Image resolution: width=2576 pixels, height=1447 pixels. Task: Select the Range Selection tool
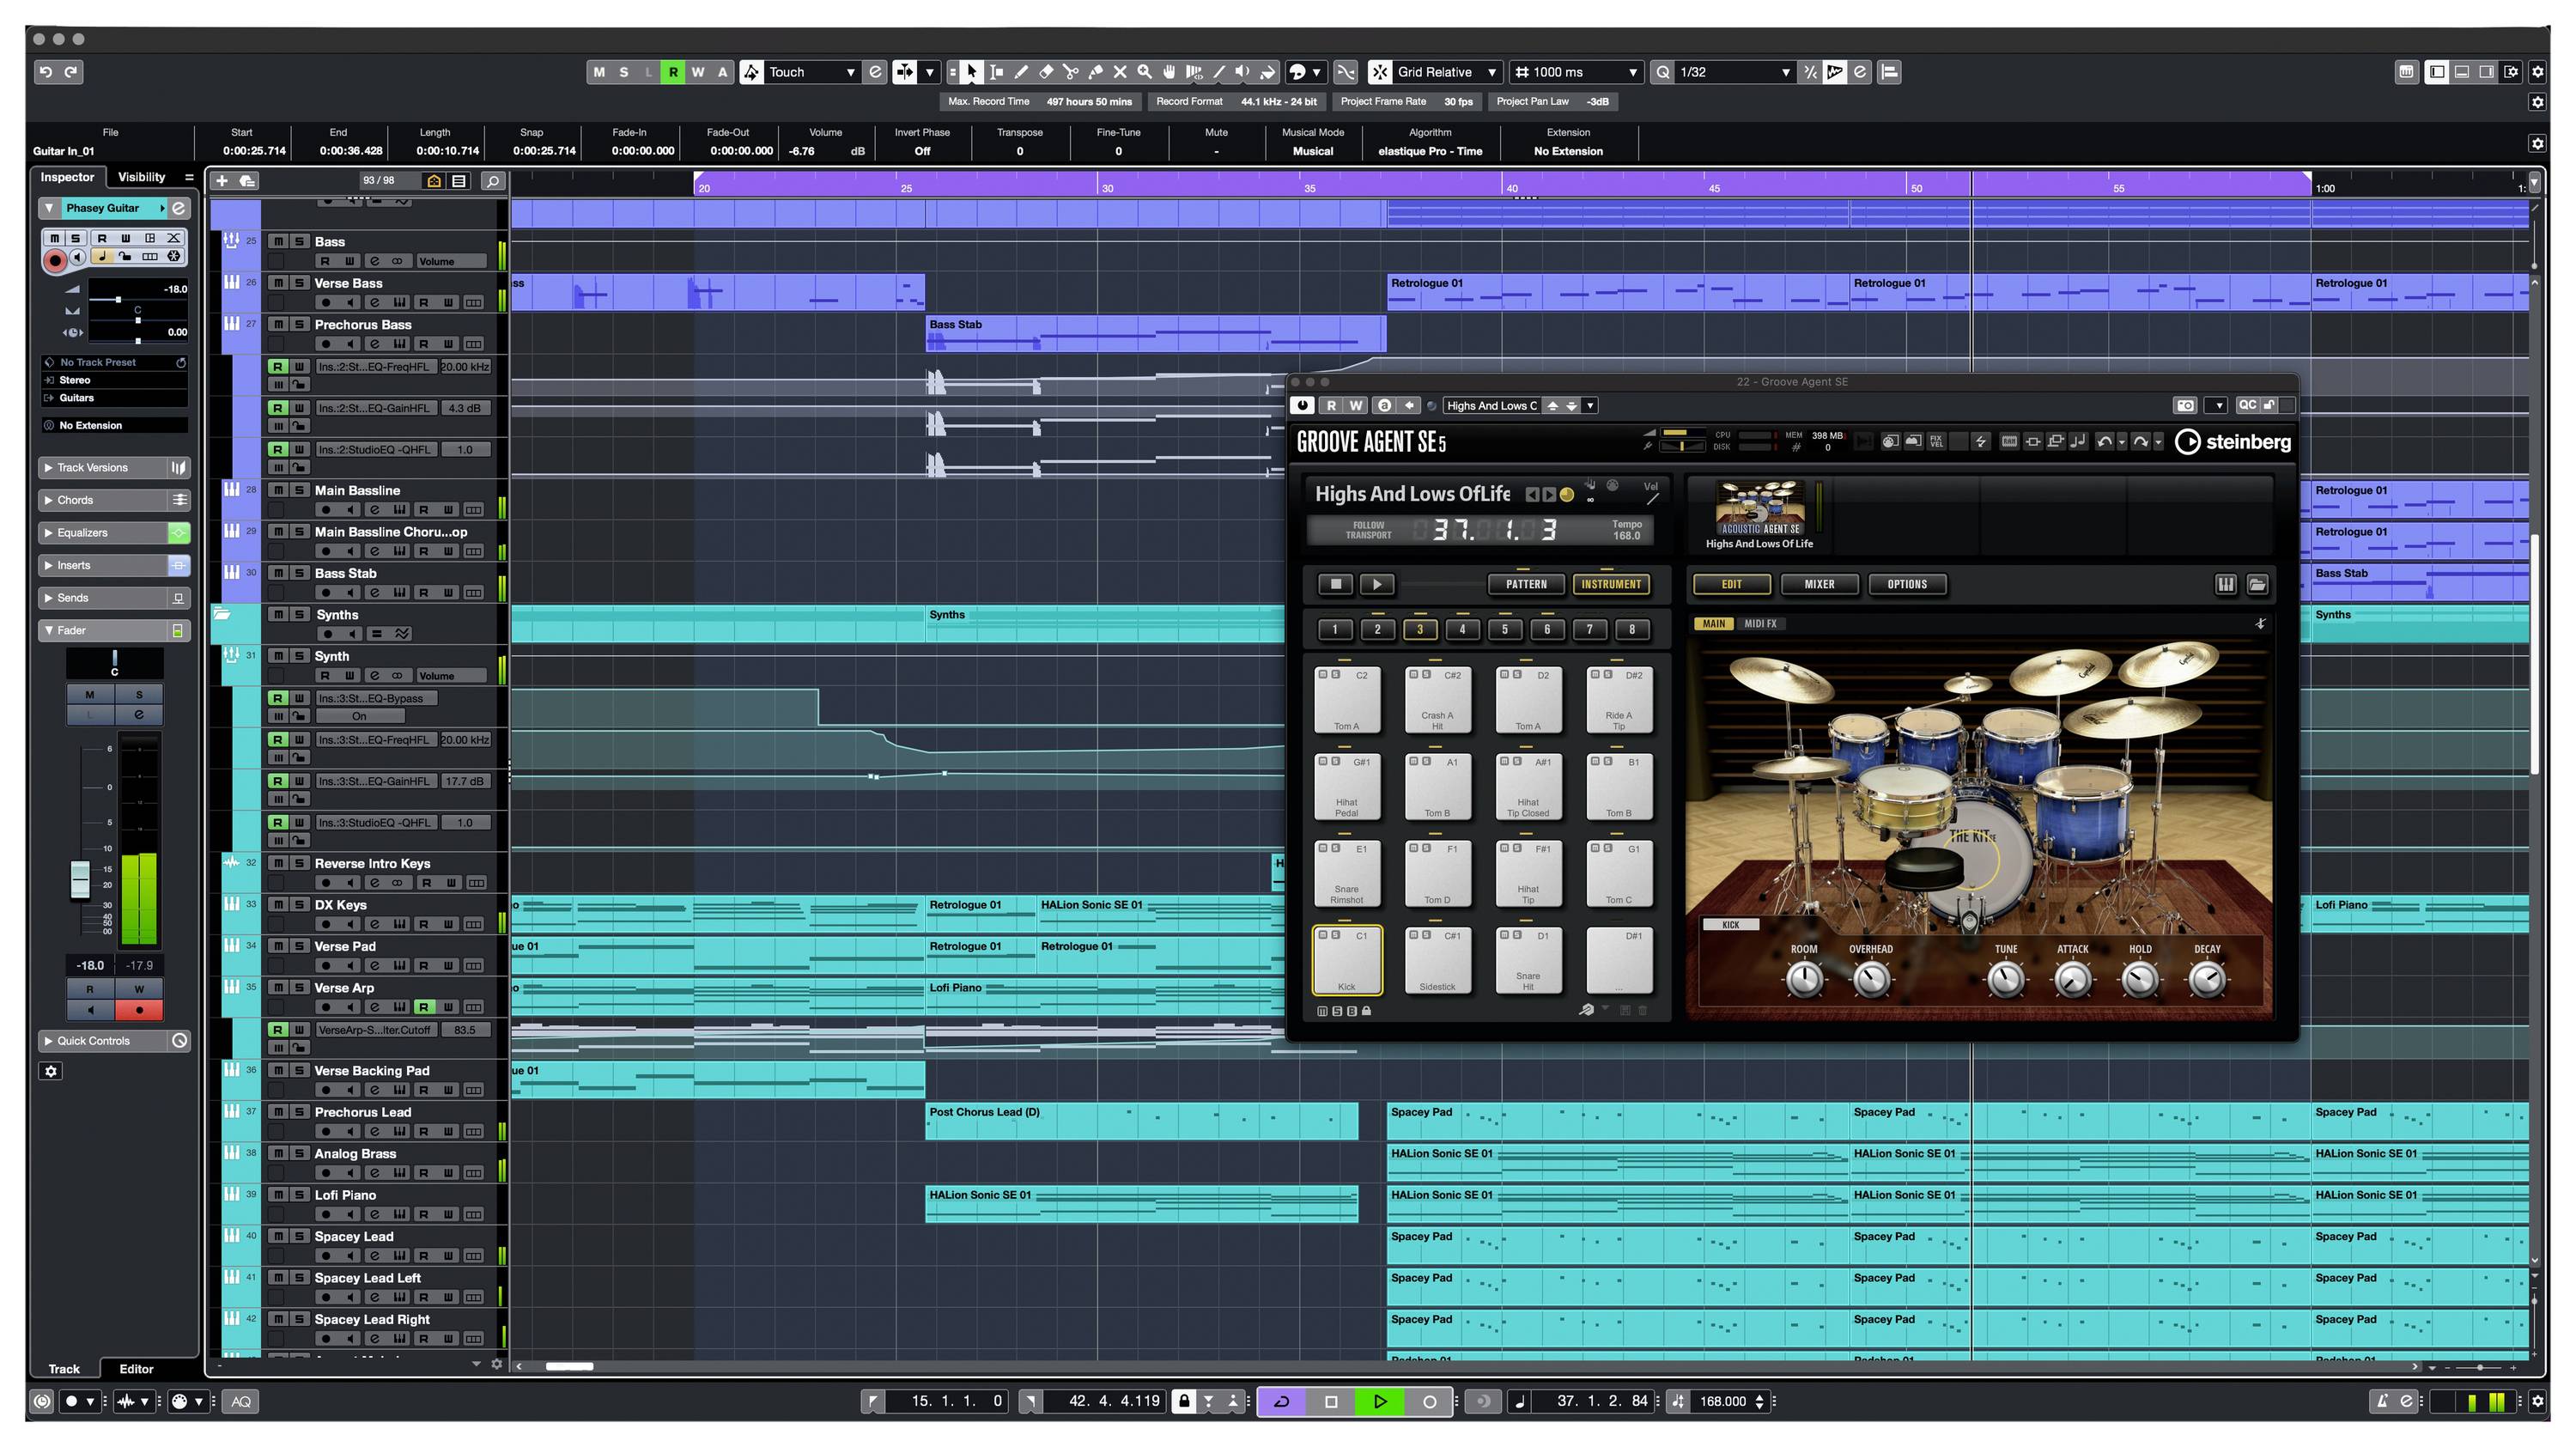pos(996,71)
